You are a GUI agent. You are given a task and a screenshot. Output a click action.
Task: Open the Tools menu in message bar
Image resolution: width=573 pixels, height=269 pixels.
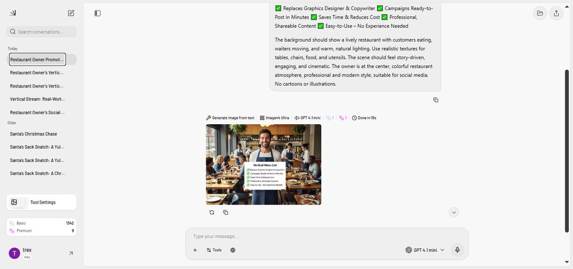coord(214,250)
